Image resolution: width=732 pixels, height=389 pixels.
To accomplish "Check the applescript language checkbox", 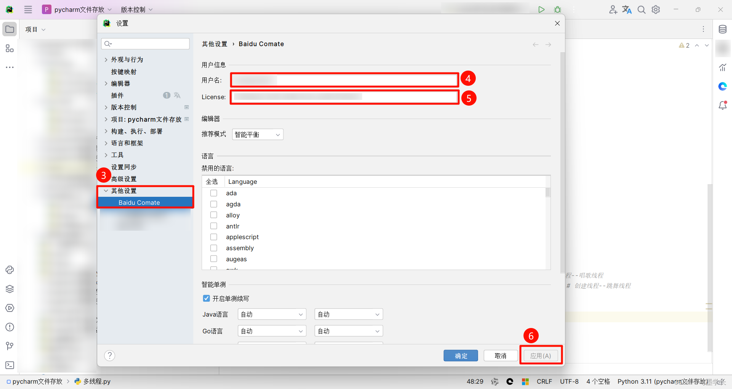I will click(x=214, y=237).
